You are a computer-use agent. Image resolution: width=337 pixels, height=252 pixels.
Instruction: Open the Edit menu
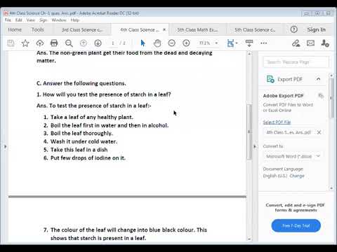19,20
